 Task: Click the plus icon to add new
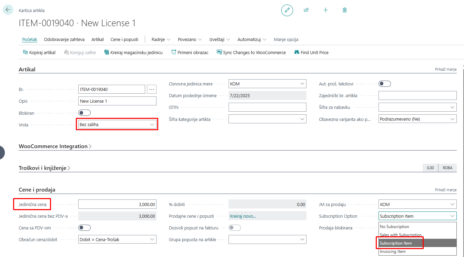pos(325,10)
